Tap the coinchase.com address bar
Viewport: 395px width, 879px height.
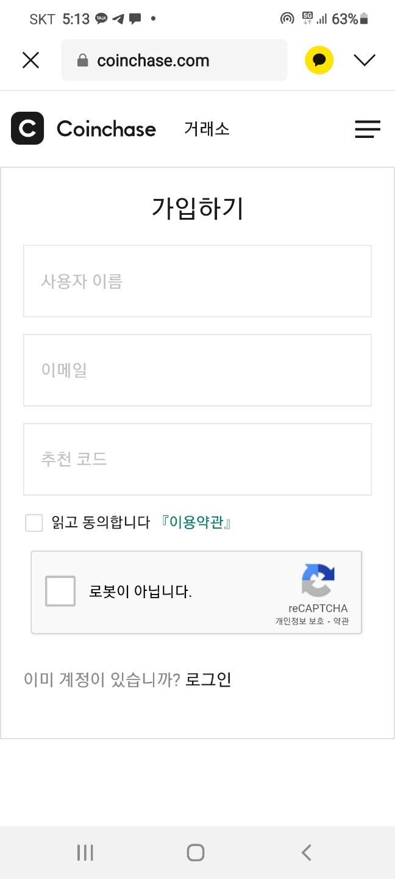174,60
